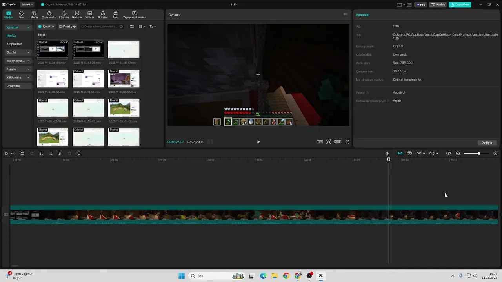The width and height of the screenshot is (502, 282).
Task: Open the Efektler effects panel
Action: 64,15
